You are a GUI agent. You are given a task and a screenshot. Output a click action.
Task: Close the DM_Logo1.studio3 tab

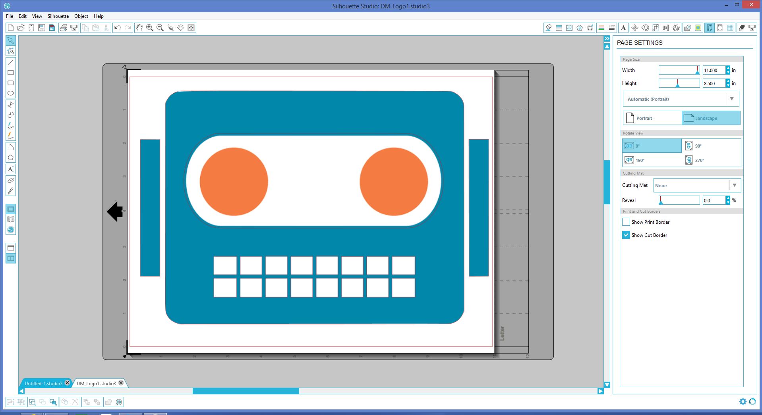click(x=121, y=383)
